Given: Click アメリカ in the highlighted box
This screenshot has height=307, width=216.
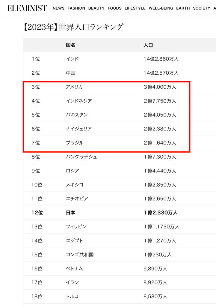Looking at the screenshot, I should (x=74, y=87).
